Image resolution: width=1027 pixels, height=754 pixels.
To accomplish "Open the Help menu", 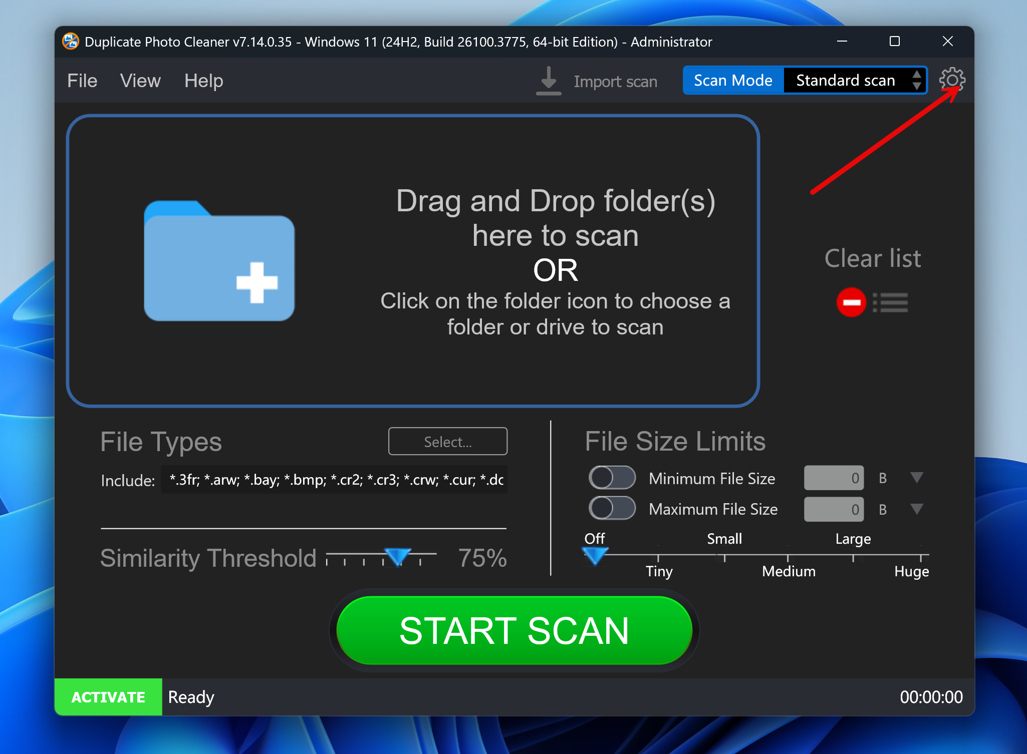I will point(203,81).
